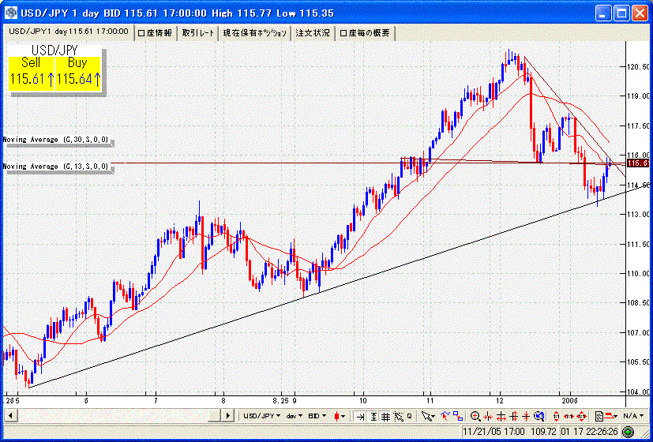
Task: Click the title bar application icon
Action: pyautogui.click(x=11, y=13)
